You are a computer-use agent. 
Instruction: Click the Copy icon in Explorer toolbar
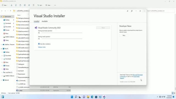(16, 5)
